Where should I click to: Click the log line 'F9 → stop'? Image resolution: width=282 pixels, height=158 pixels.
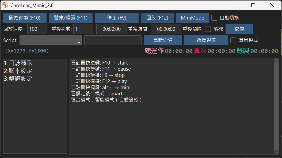(98, 75)
